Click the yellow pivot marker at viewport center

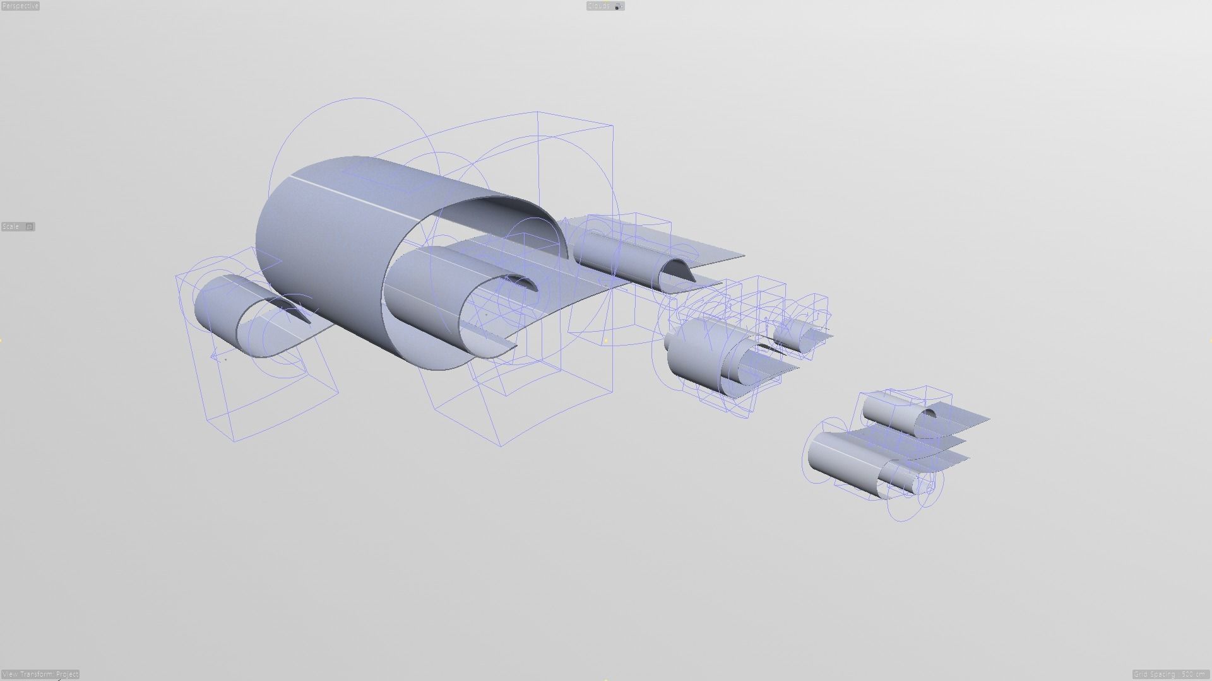606,340
